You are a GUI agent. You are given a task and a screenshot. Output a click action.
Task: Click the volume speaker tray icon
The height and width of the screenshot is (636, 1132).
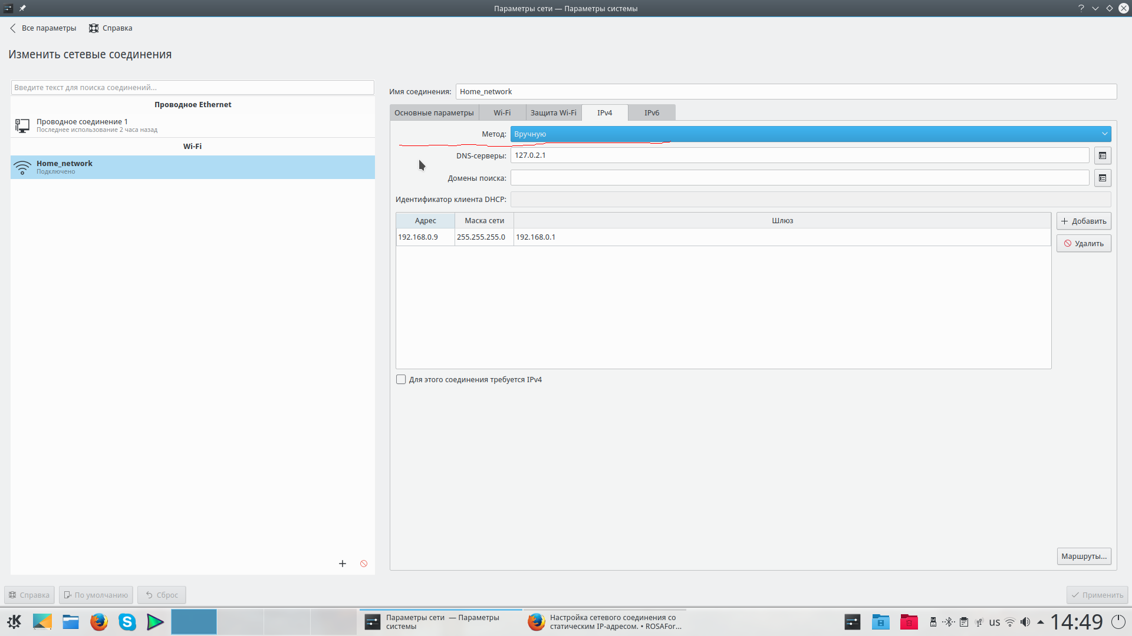point(1025,622)
